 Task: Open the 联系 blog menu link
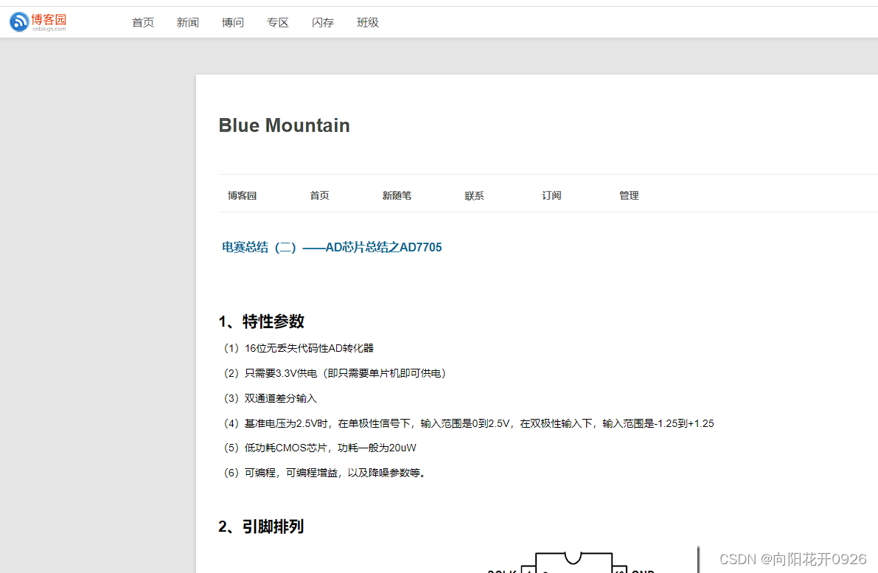[x=474, y=195]
